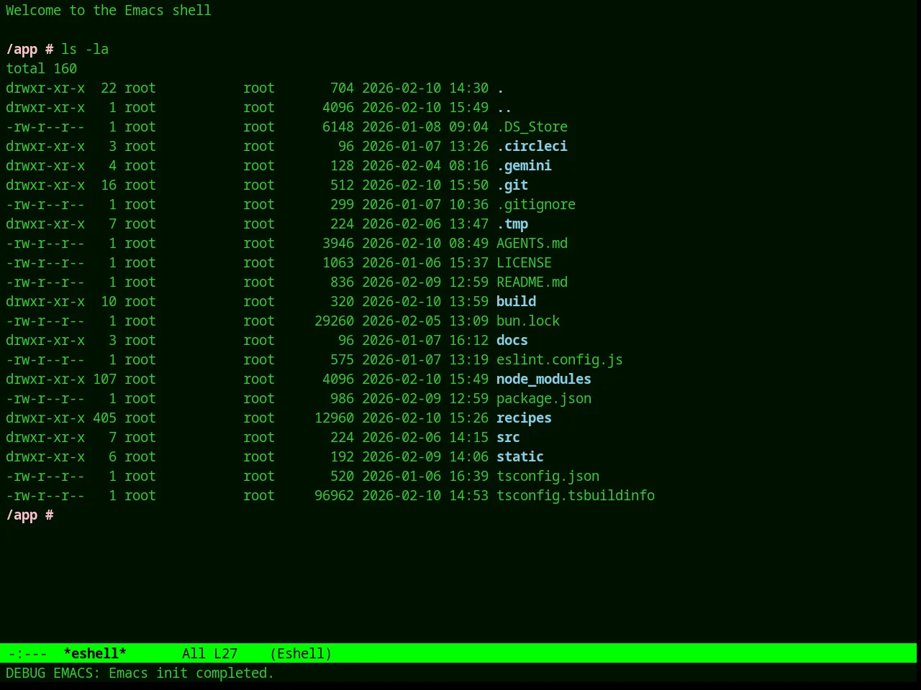Click the eslint.config.js file name
The width and height of the screenshot is (921, 690).
pos(560,359)
